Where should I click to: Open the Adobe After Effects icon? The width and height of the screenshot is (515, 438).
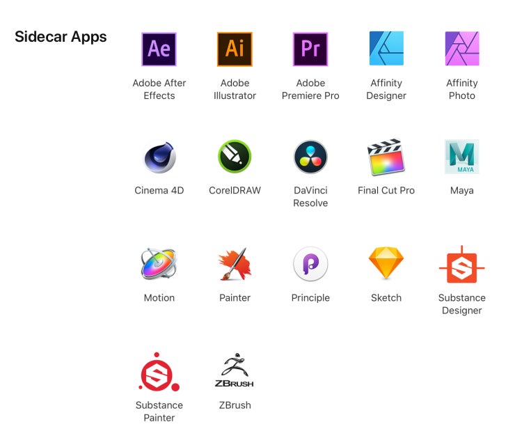click(159, 49)
